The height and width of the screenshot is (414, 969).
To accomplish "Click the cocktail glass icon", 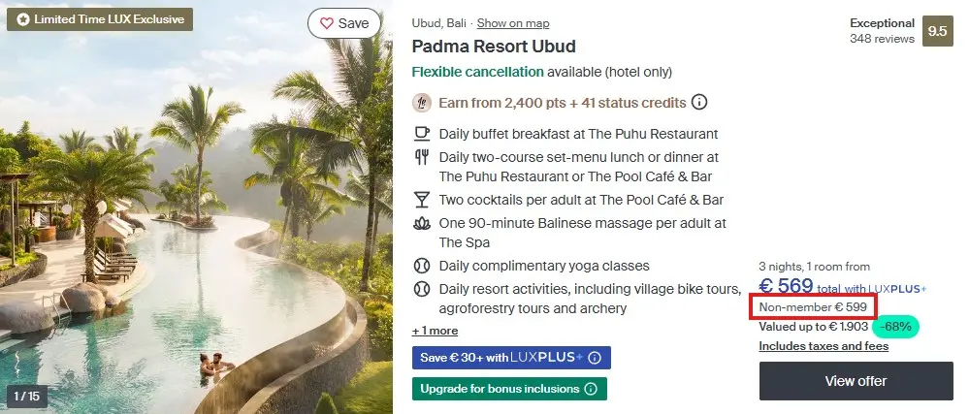I will coord(422,200).
